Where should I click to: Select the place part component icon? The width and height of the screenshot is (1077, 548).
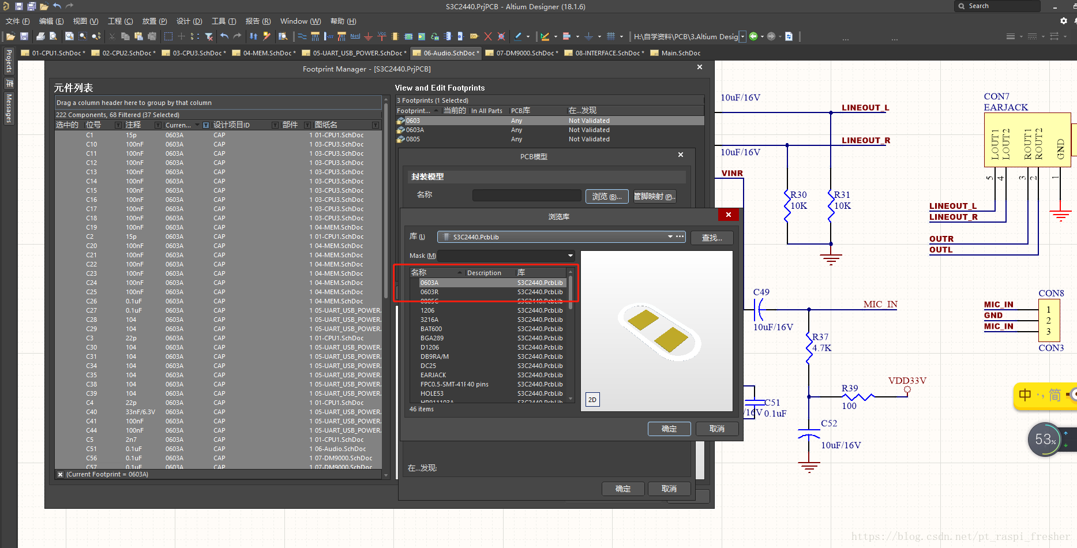(395, 36)
